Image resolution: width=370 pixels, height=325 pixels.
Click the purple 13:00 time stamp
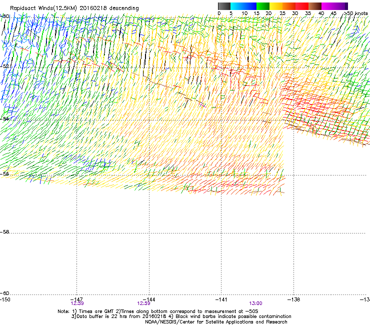pos(256,303)
